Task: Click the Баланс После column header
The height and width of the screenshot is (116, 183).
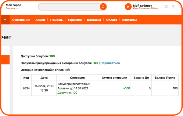Action: (165, 78)
